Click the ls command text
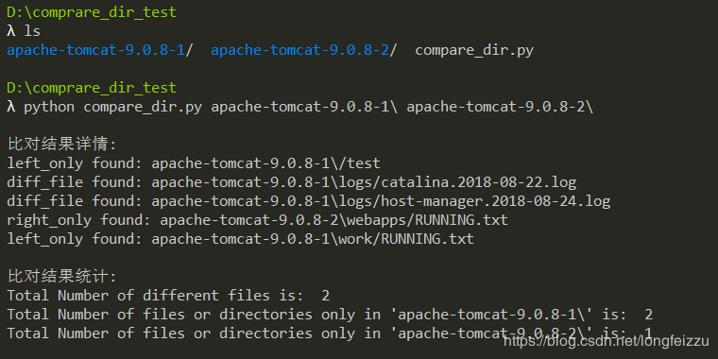Viewport: 718px width, 359px height. (32, 31)
